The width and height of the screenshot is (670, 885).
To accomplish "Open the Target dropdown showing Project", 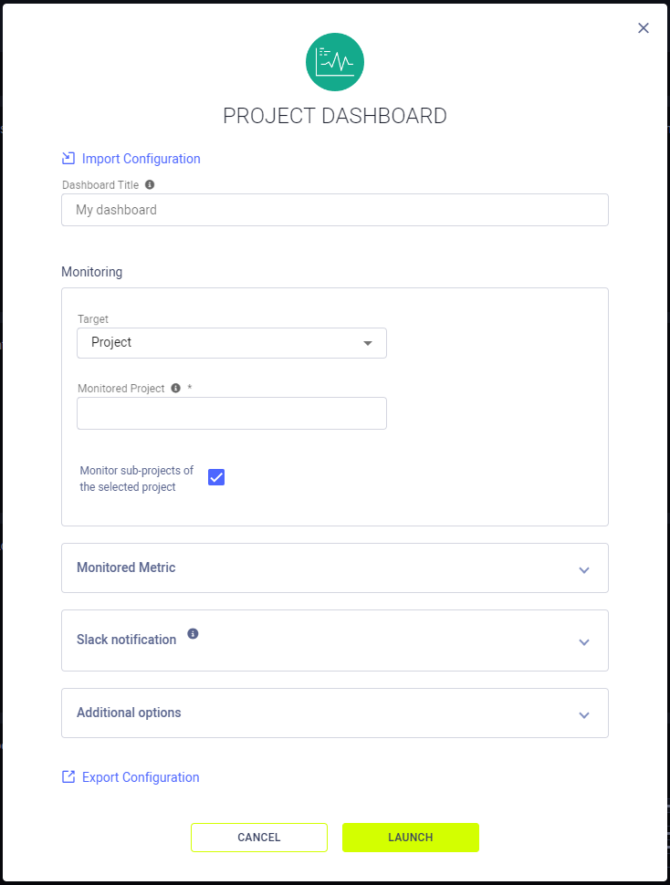I will click(231, 343).
